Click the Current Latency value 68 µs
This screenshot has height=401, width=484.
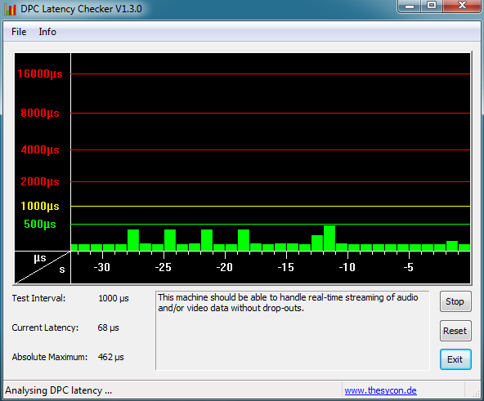click(x=108, y=327)
